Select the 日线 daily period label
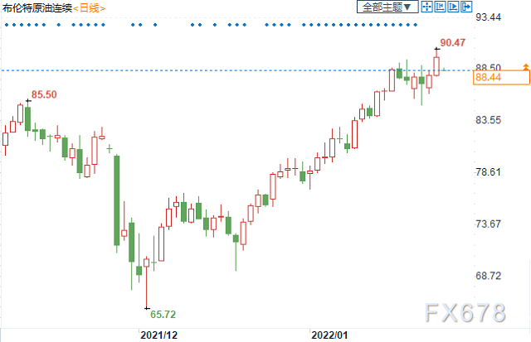 point(89,8)
